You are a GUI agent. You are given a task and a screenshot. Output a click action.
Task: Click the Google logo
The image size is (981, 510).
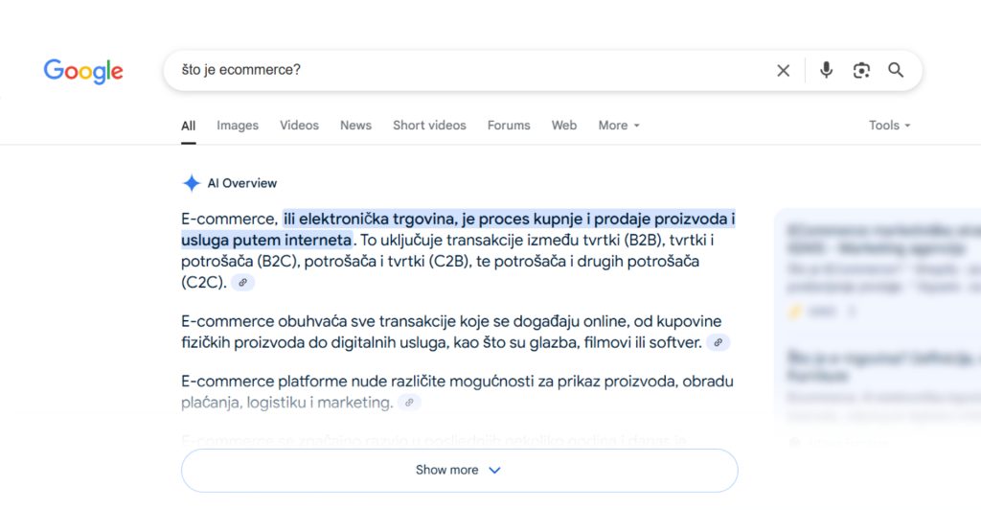pyautogui.click(x=83, y=71)
